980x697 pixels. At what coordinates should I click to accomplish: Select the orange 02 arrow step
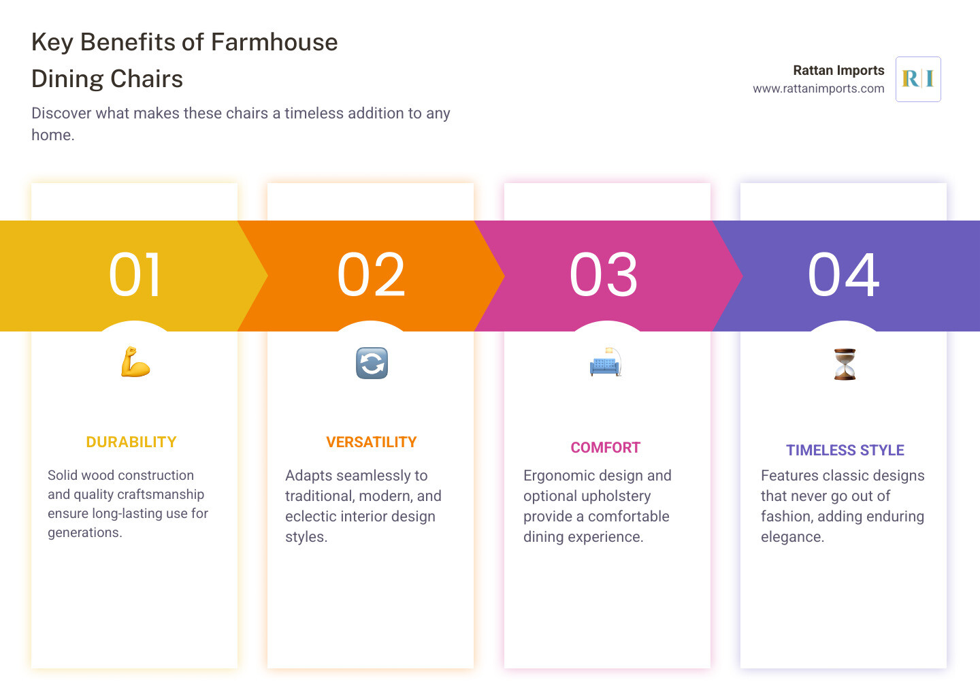click(372, 275)
